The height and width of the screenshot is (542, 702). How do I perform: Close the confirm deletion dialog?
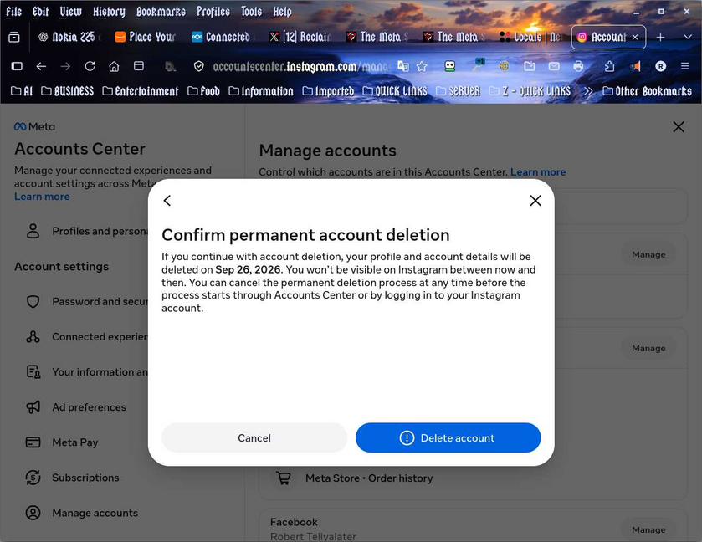(535, 201)
